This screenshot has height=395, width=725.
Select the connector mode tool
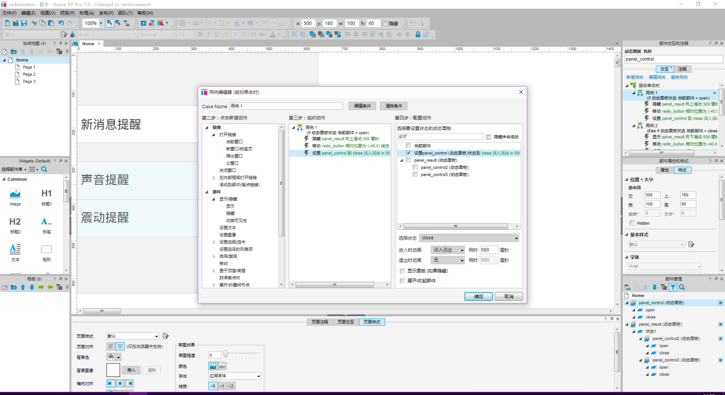(126, 23)
